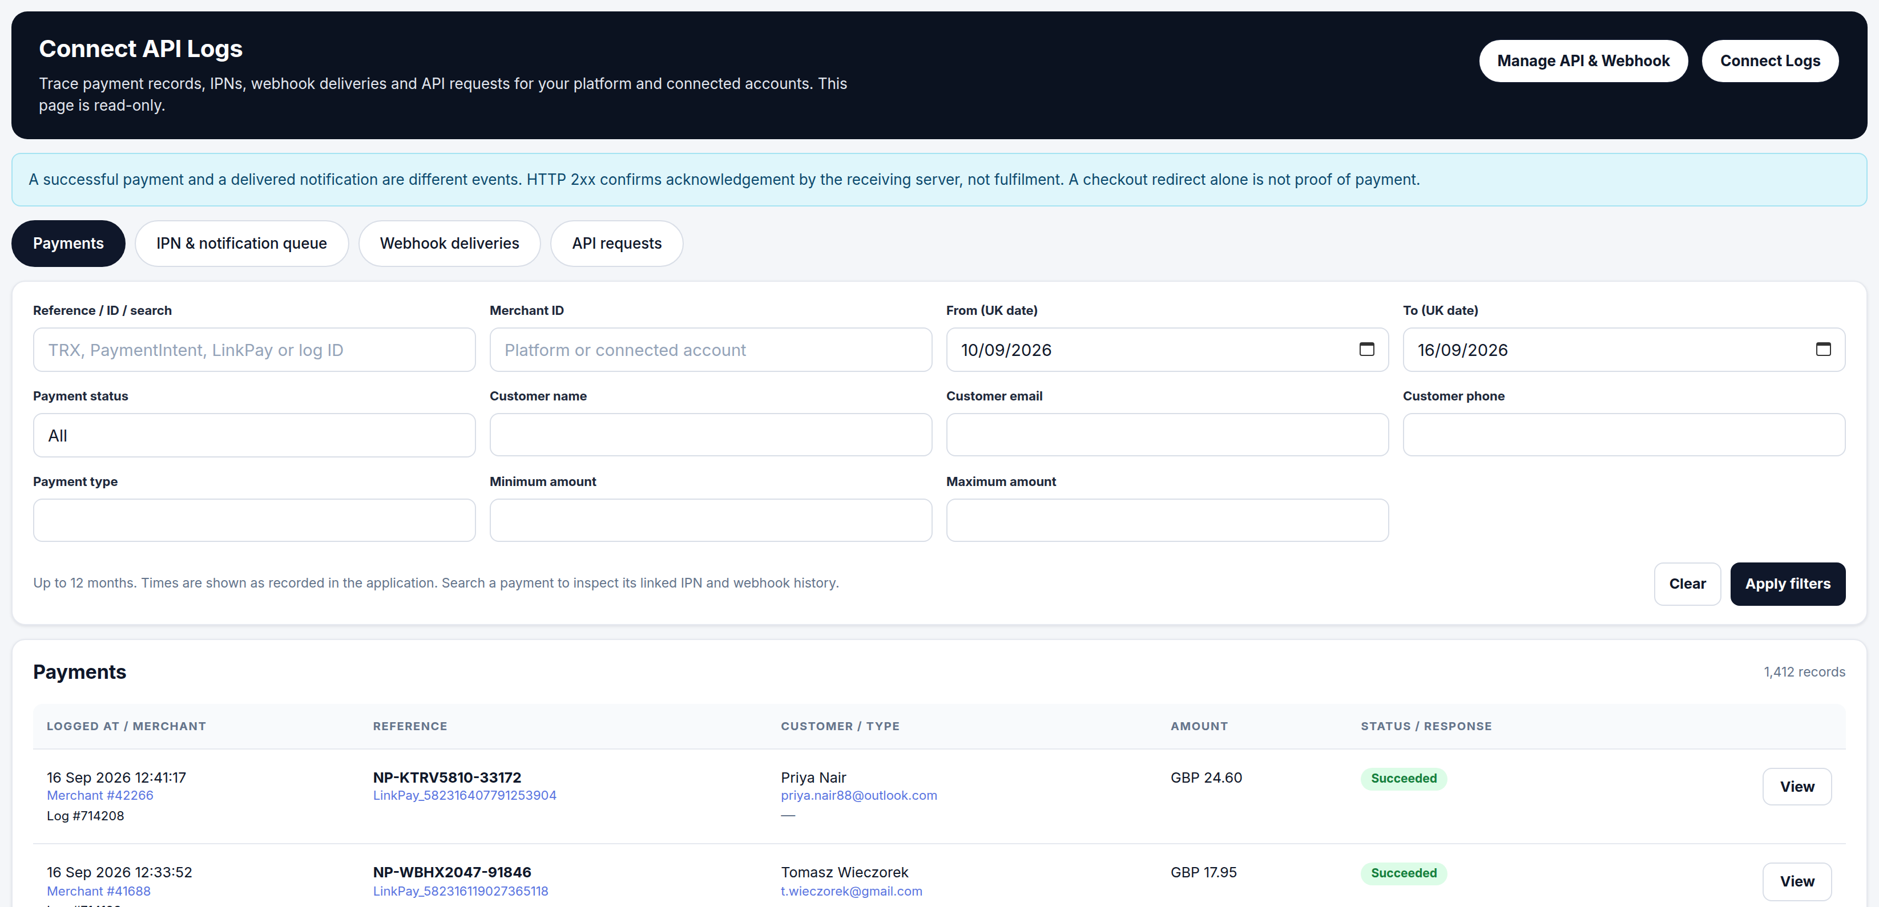This screenshot has height=907, width=1879.
Task: Click the Customer / Type column header
Action: (840, 726)
